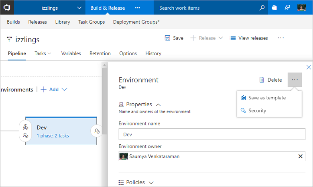Click the Azure DevOps logo icon
This screenshot has height=187, width=313.
point(7,8)
